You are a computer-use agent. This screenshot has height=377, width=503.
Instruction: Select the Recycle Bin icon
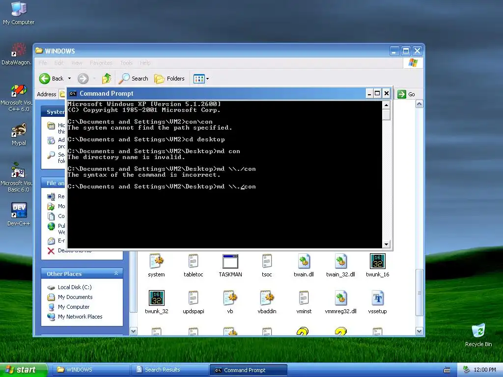click(x=478, y=335)
